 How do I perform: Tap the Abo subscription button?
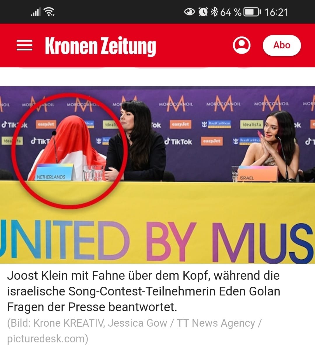pos(282,45)
